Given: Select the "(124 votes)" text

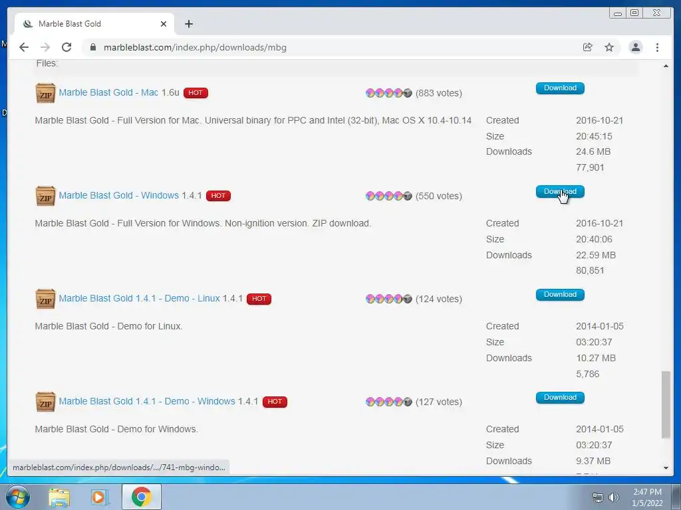Looking at the screenshot, I should 439,299.
